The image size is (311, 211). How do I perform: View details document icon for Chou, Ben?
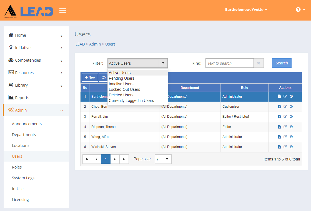coord(279,107)
